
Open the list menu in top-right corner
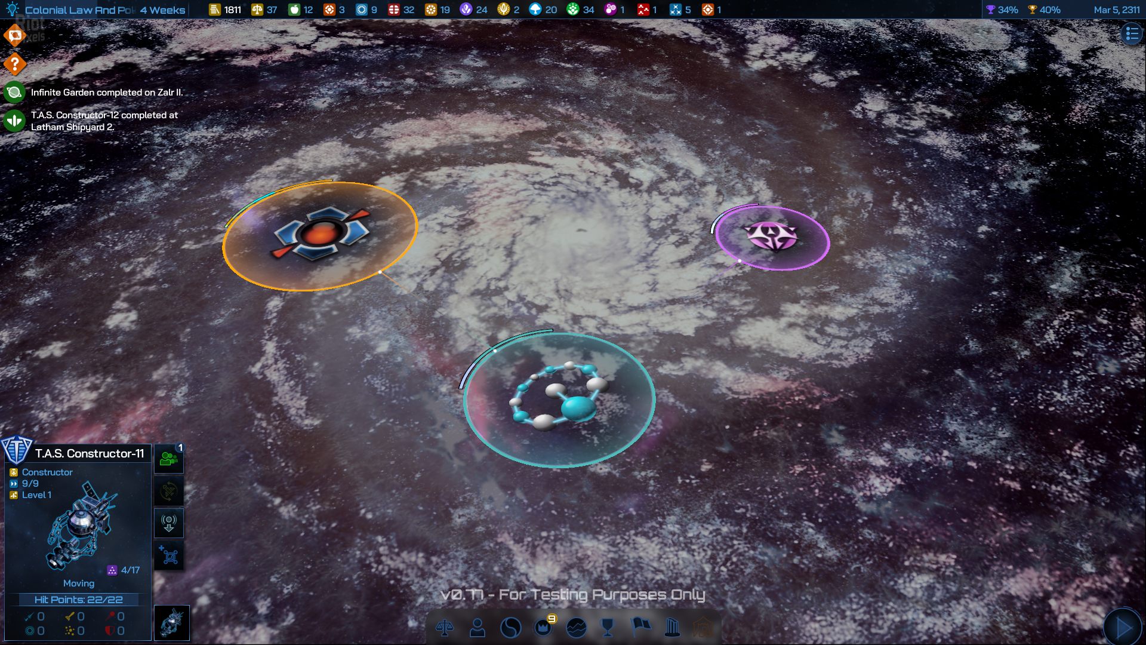click(x=1132, y=34)
